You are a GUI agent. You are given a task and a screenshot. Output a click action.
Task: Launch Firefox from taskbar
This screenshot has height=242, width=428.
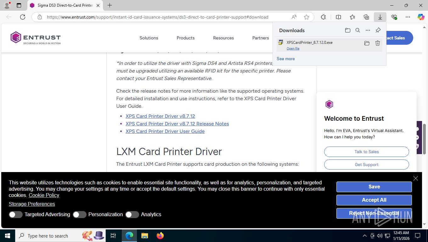click(160, 236)
